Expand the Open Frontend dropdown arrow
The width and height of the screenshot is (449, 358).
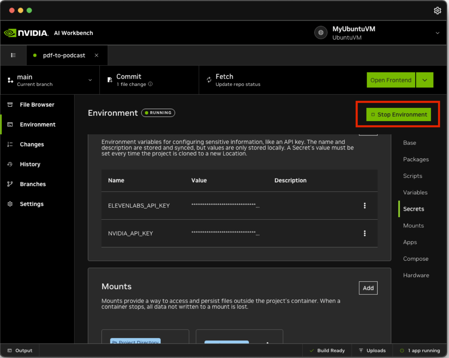click(425, 80)
